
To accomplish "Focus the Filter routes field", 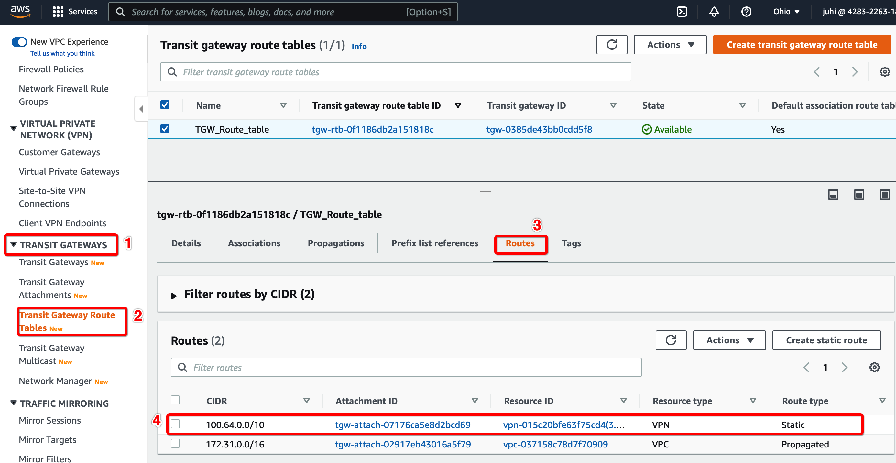I will (x=406, y=367).
